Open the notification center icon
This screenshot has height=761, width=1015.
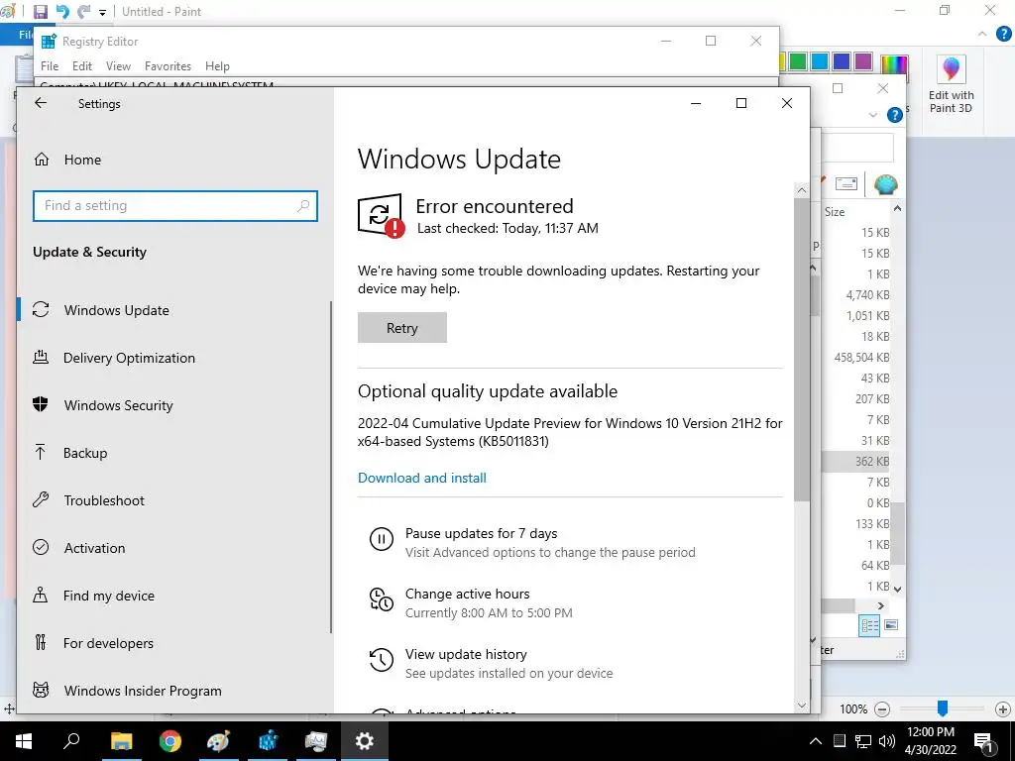pyautogui.click(x=983, y=741)
